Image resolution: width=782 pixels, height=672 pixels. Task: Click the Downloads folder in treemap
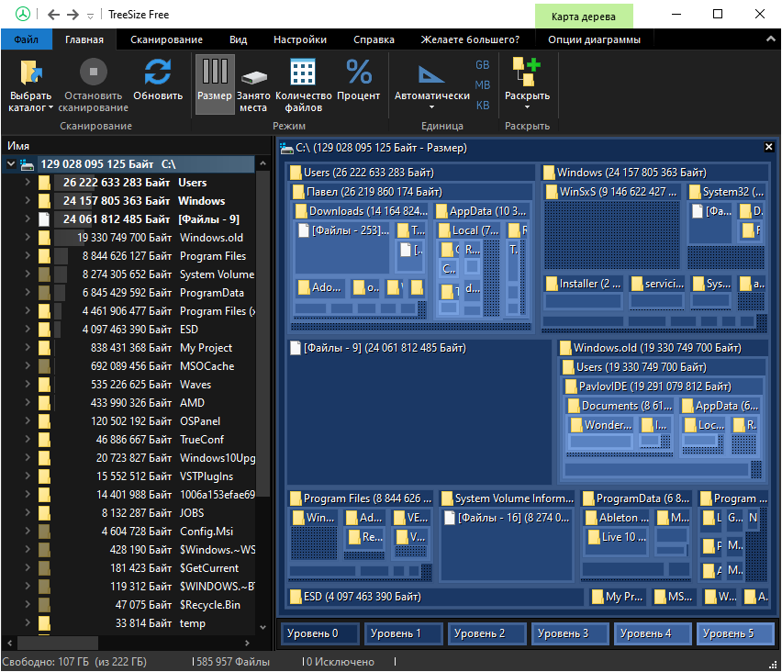click(x=361, y=211)
